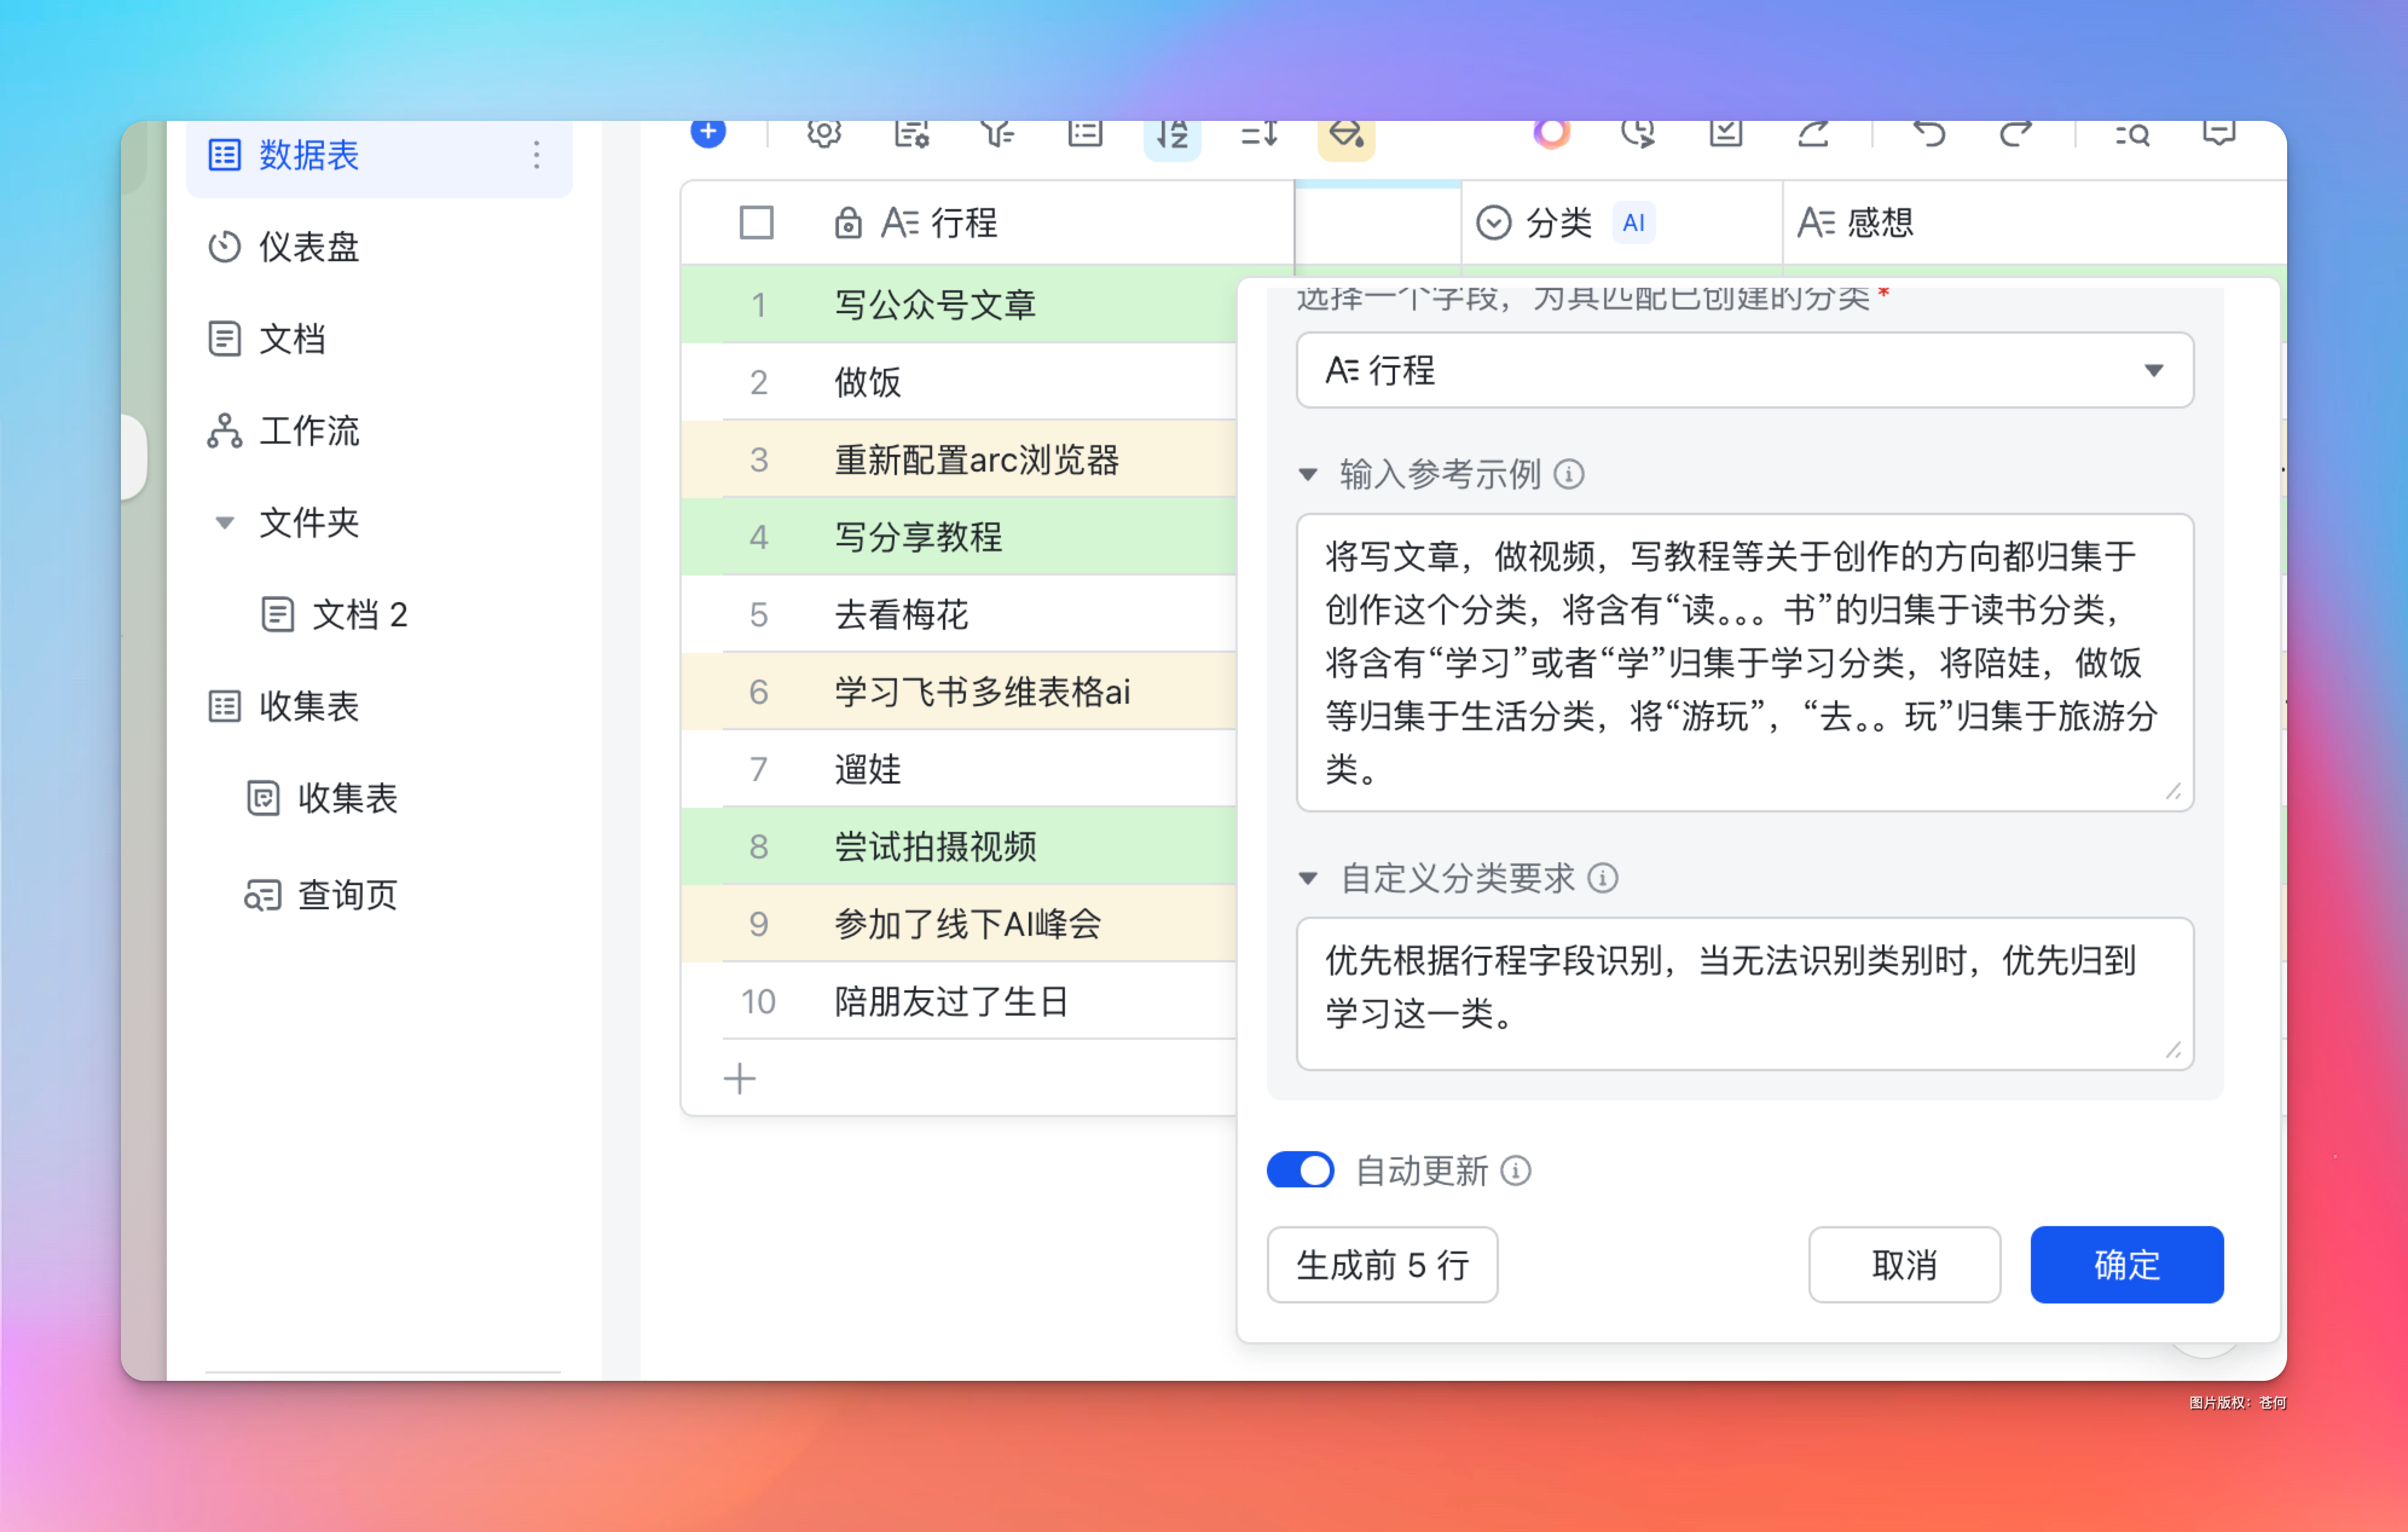
Task: Click the undo arrow icon
Action: point(1929,135)
